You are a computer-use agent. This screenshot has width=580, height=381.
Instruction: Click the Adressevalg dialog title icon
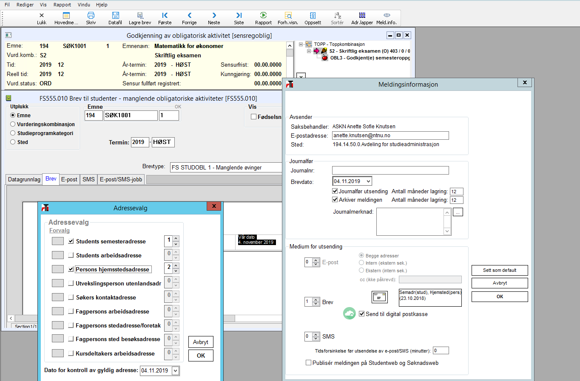click(45, 208)
